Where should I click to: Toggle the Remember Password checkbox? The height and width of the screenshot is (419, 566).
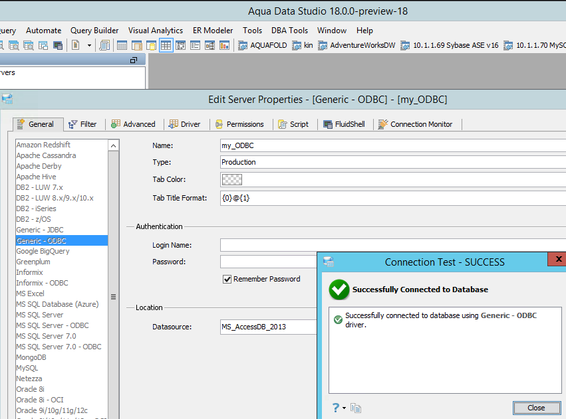coord(227,279)
